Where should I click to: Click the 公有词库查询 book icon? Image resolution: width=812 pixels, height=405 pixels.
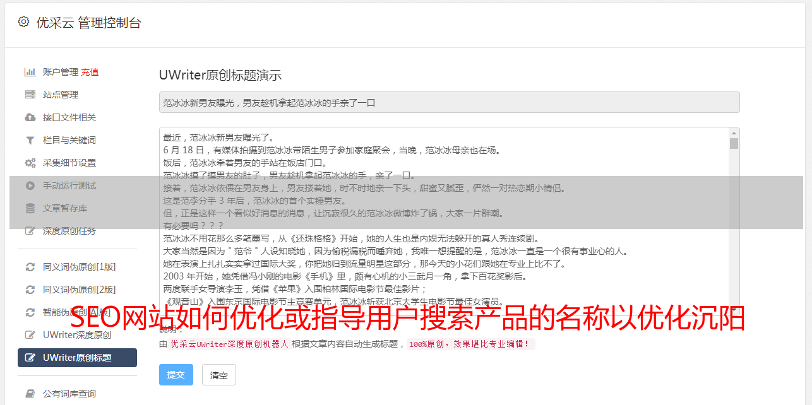point(30,394)
